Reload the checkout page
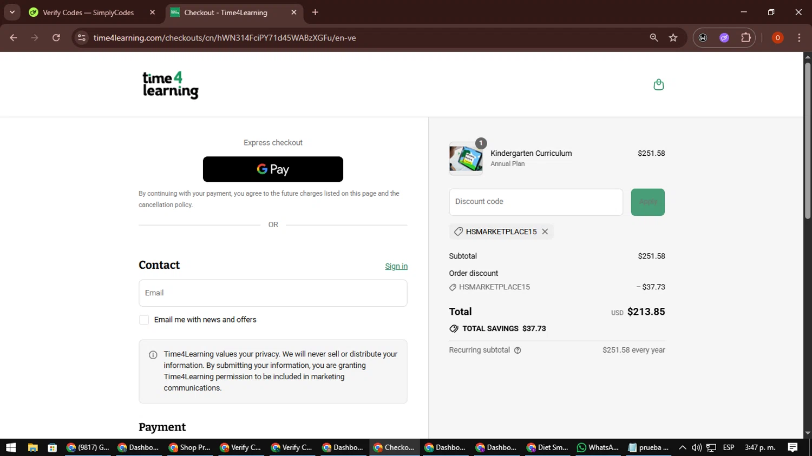This screenshot has width=812, height=456. pos(56,38)
